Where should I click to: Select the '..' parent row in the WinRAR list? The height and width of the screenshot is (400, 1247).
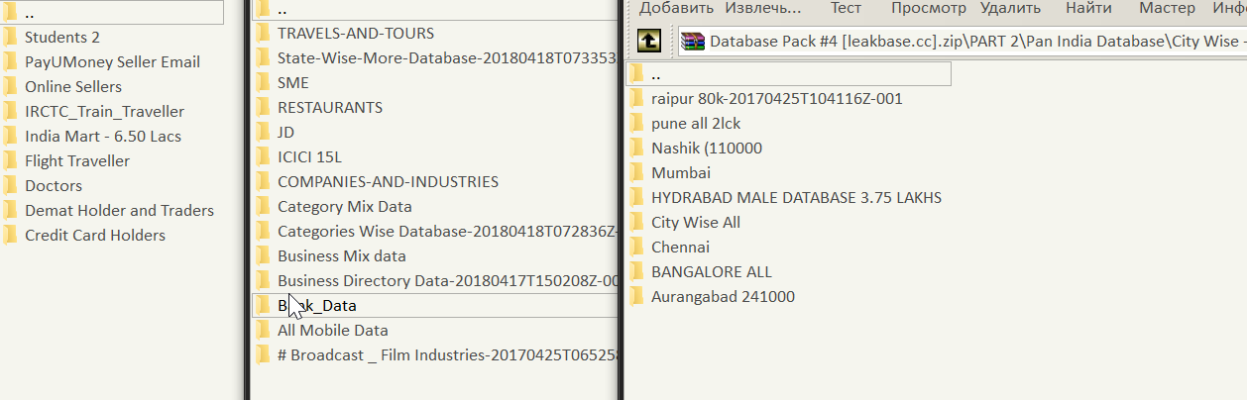click(x=789, y=74)
